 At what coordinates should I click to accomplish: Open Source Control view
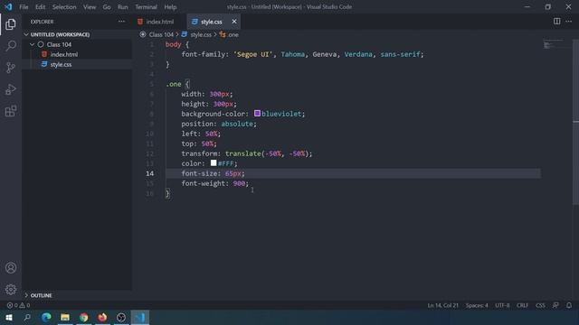click(11, 68)
